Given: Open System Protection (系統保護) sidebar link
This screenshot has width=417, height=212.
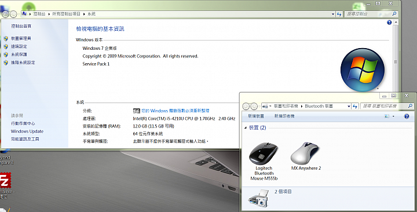Looking at the screenshot, I should tap(19, 54).
